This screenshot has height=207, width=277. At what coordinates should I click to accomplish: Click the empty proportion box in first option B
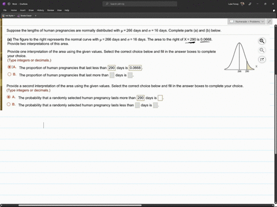[x=130, y=75]
